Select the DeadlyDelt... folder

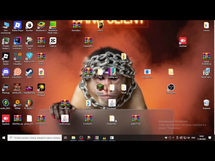pos(112,120)
